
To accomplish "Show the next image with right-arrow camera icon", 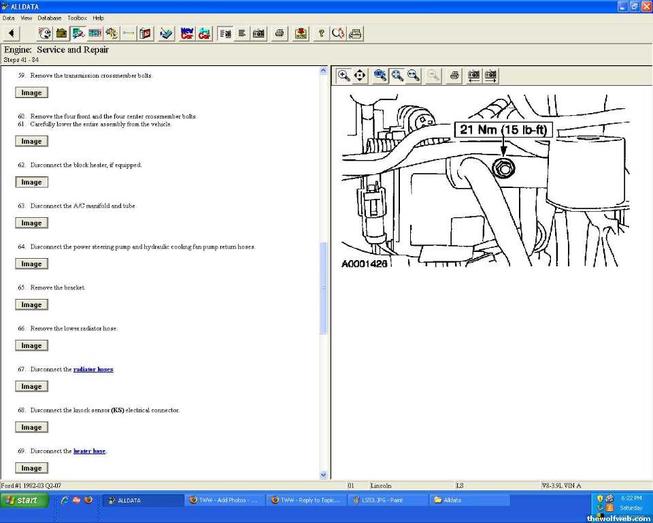I will click(490, 76).
